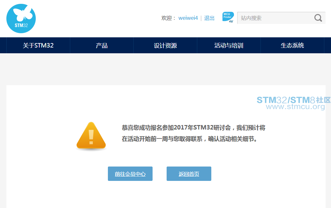The width and height of the screenshot is (331, 208).
Task: Click the search magnifier icon
Action: (318, 18)
